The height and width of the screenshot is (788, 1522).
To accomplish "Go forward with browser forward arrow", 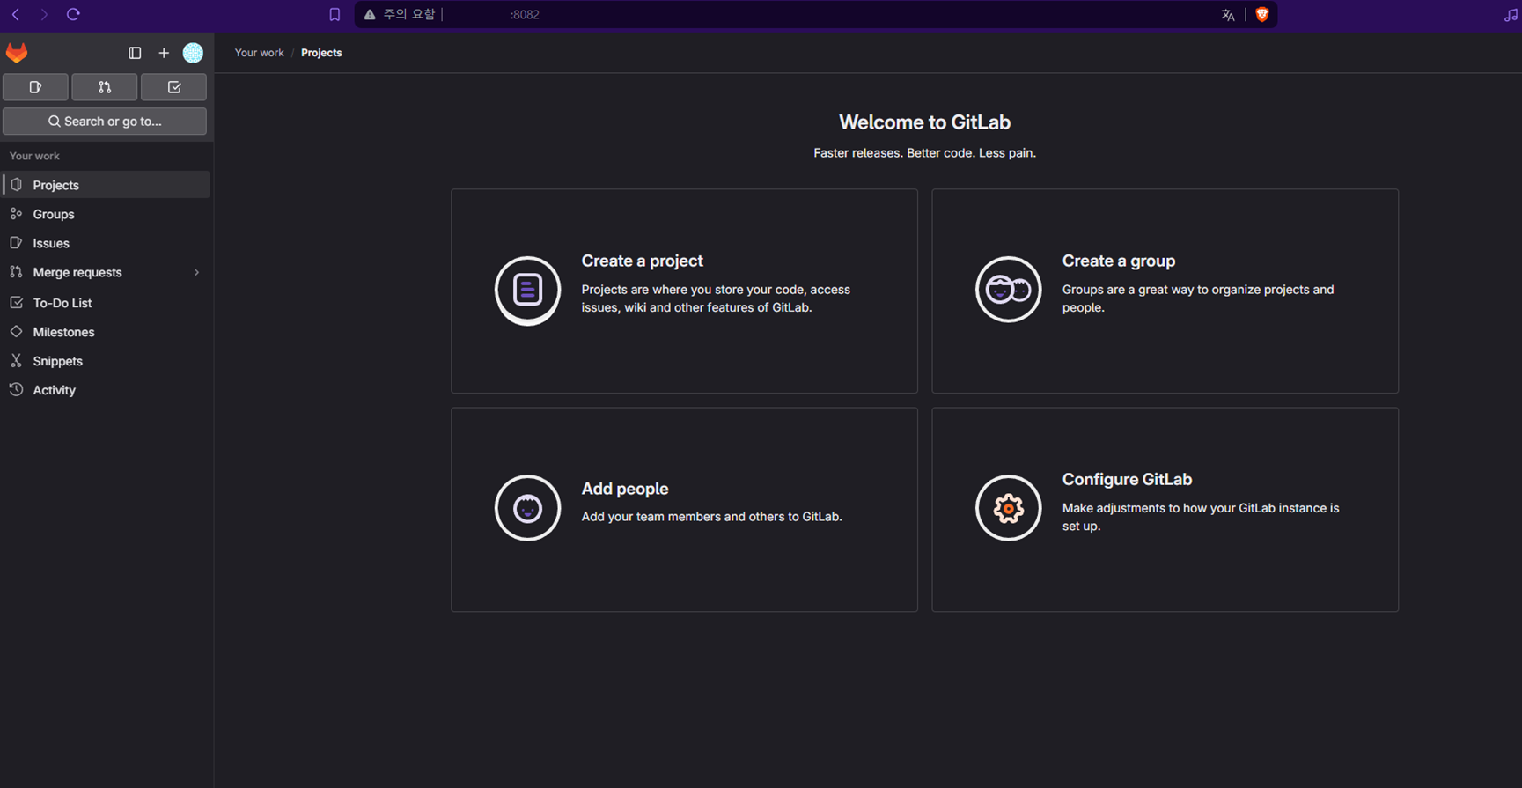I will (44, 14).
